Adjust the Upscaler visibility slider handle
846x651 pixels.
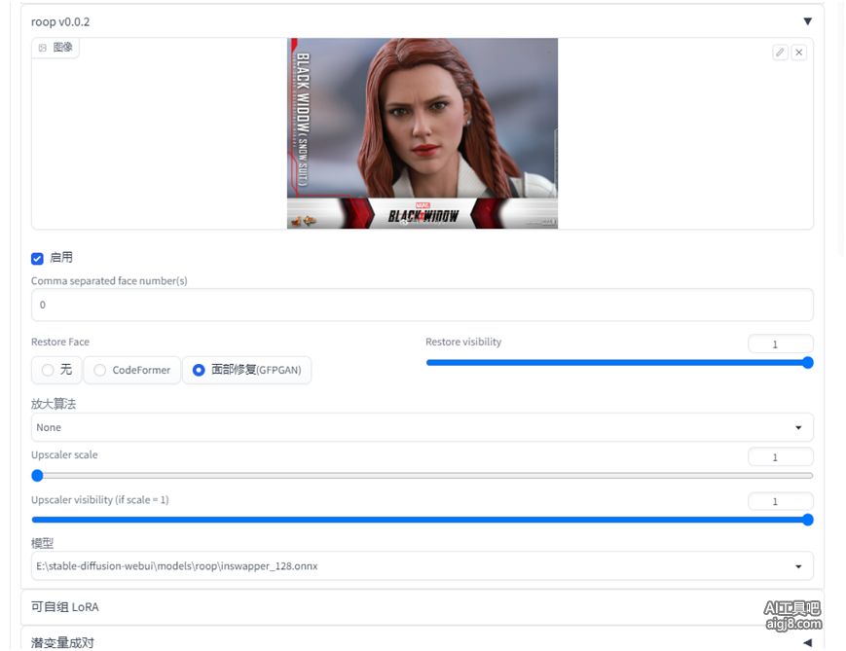(808, 520)
